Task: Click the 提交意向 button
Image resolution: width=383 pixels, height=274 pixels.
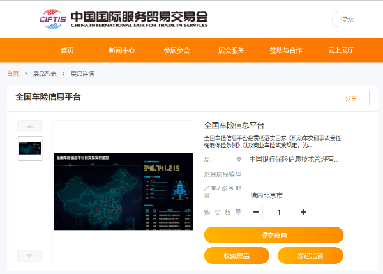Action: pos(274,235)
